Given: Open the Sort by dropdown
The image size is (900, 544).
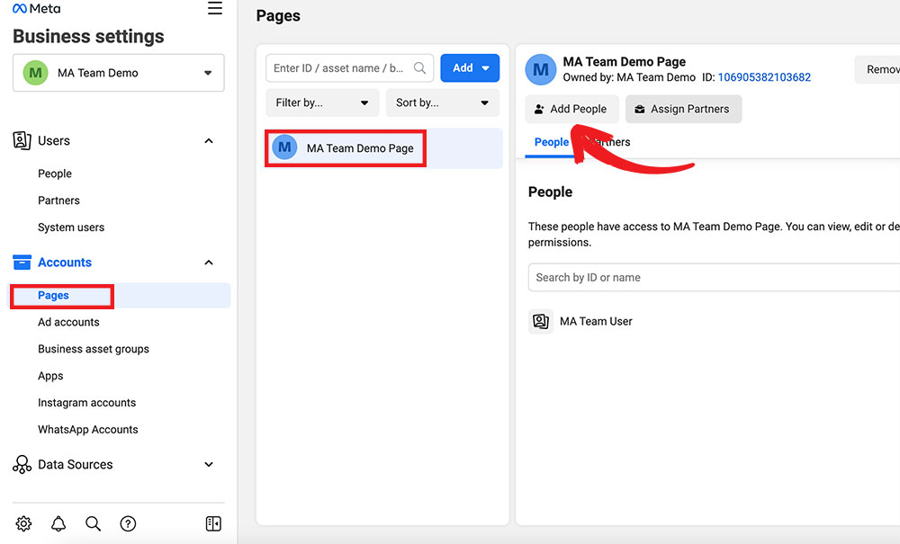Looking at the screenshot, I should 442,103.
